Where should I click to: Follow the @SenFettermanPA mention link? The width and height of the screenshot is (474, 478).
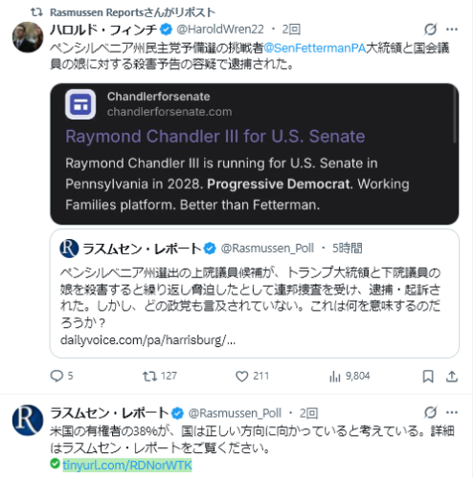tap(314, 48)
